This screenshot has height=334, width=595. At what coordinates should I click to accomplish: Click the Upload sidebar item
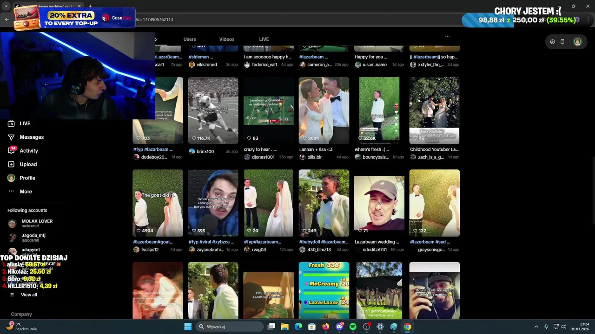click(x=22, y=164)
